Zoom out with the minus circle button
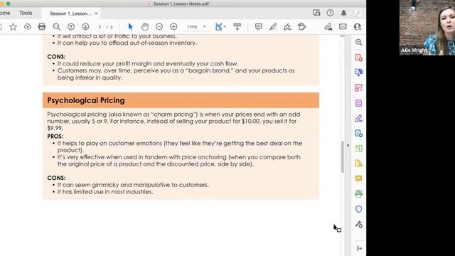Viewport: 455px width, 256px height. point(159,27)
